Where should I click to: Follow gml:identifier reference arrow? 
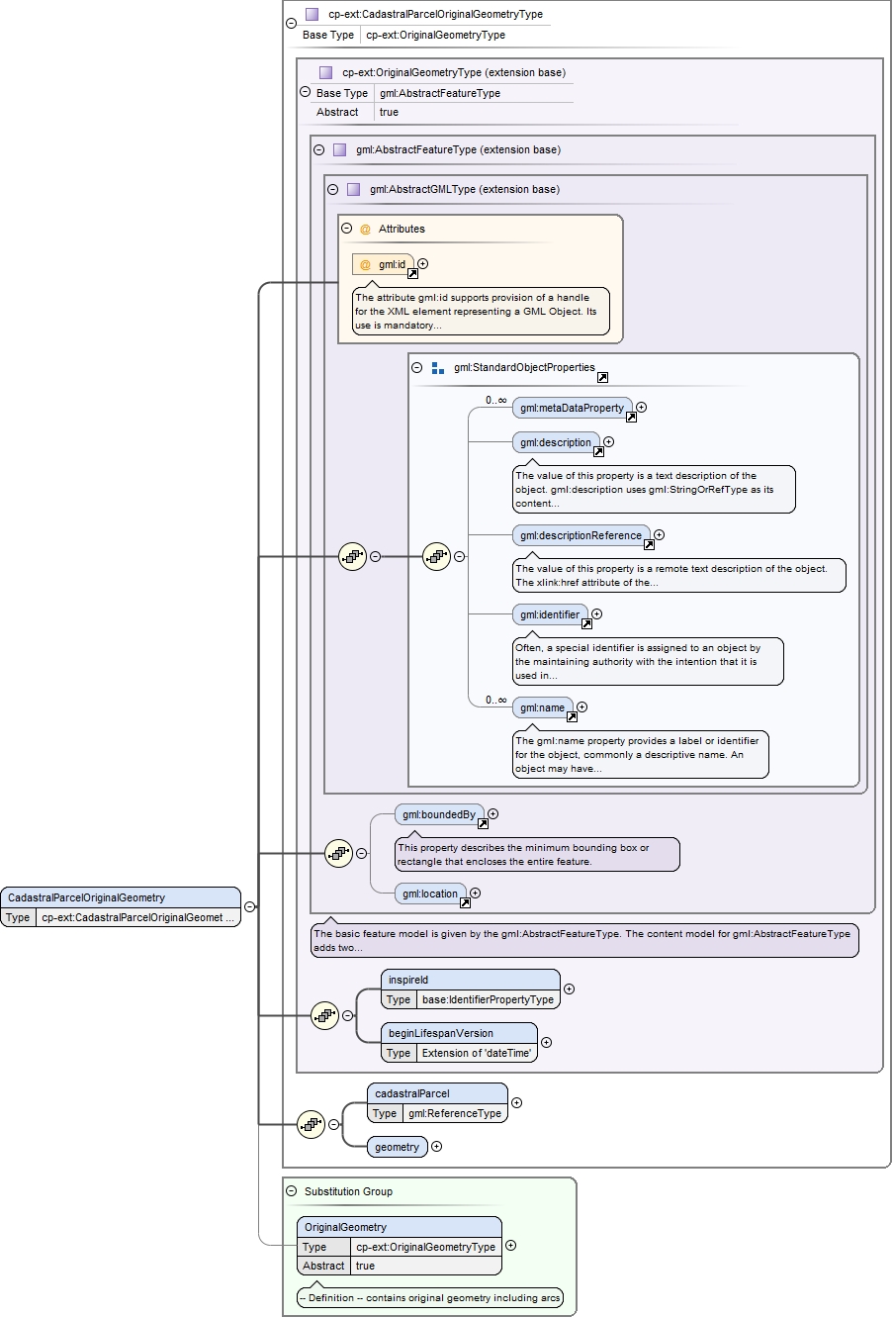pos(586,623)
